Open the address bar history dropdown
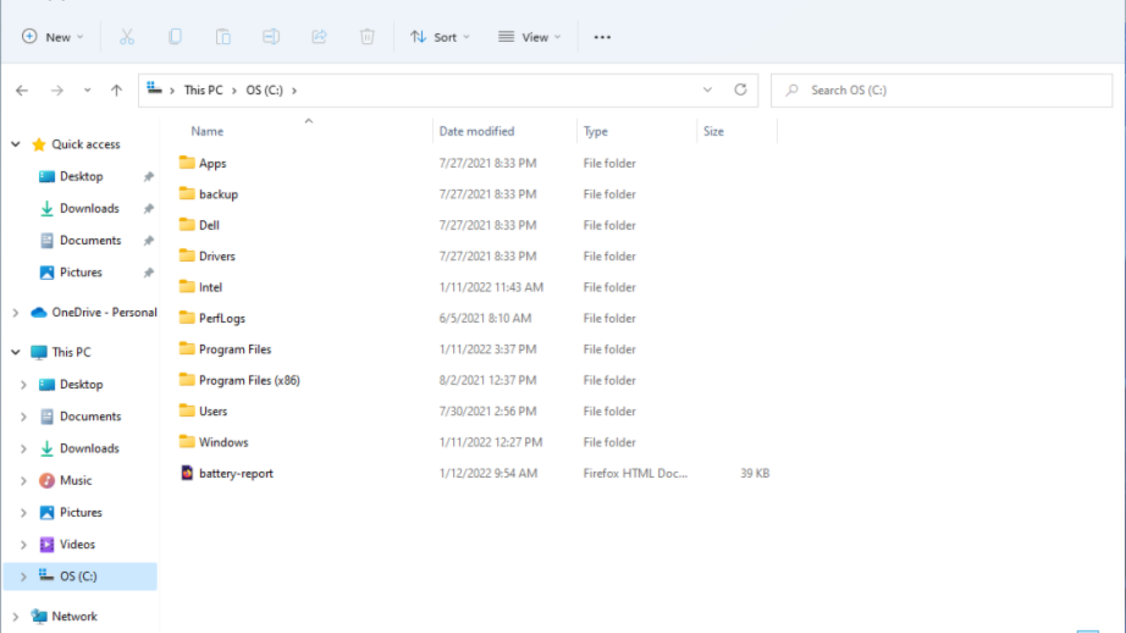 (x=707, y=90)
